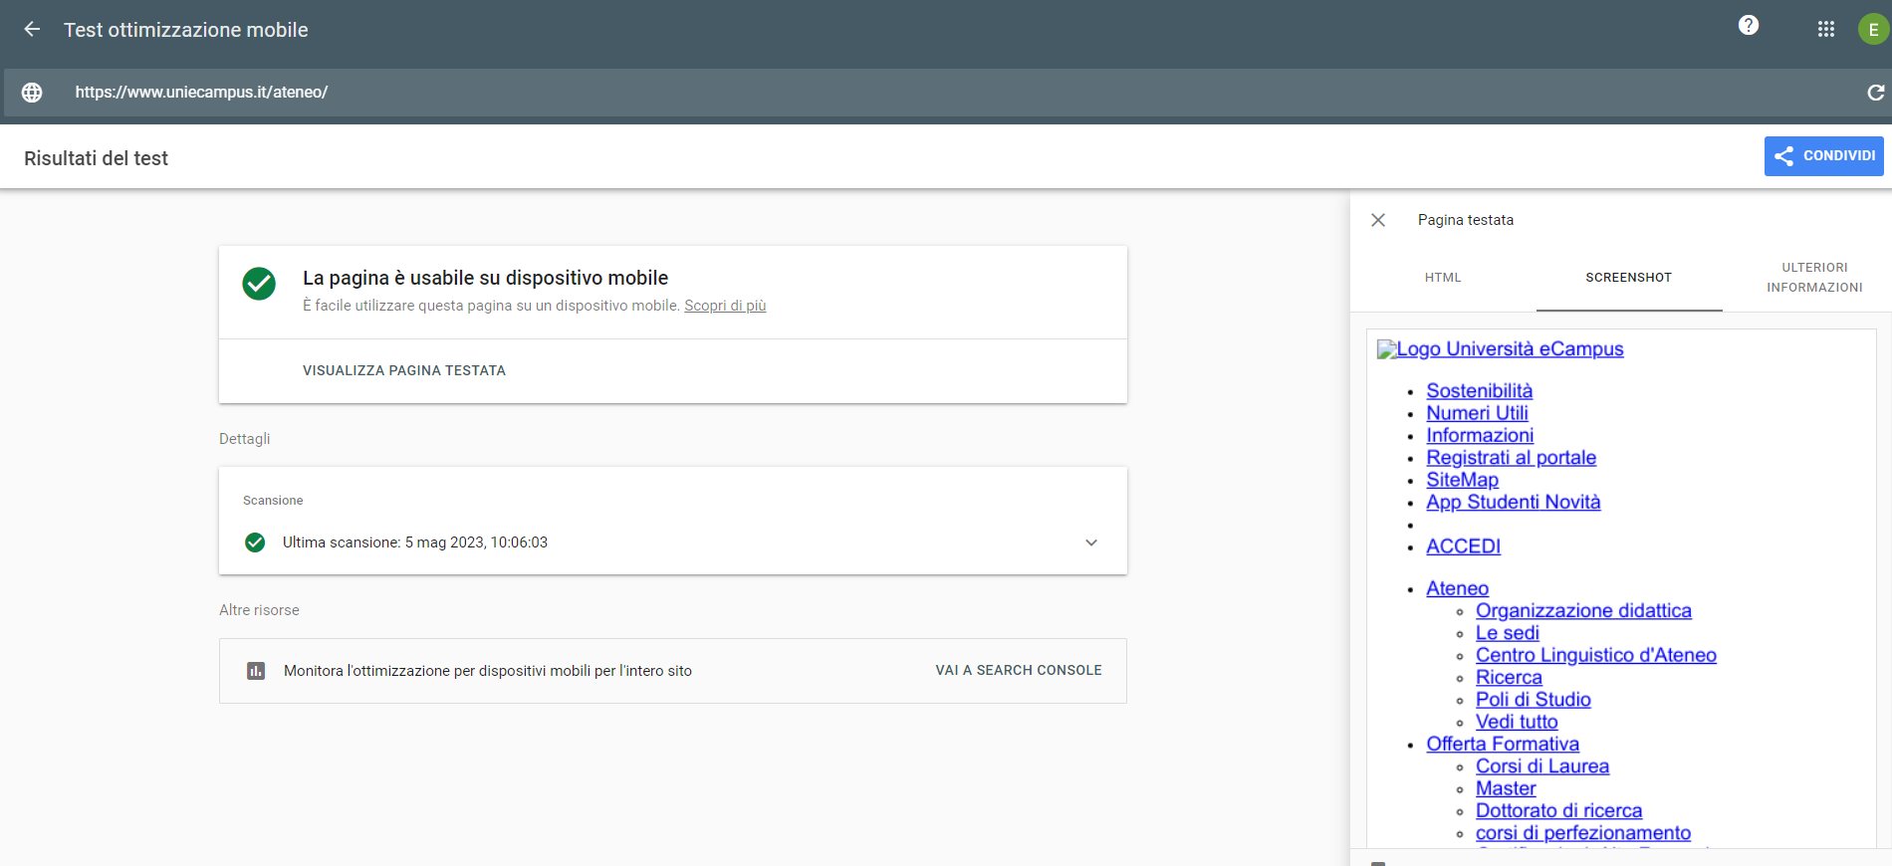The width and height of the screenshot is (1892, 866).
Task: Reload the test with refresh icon
Action: pyautogui.click(x=1875, y=93)
